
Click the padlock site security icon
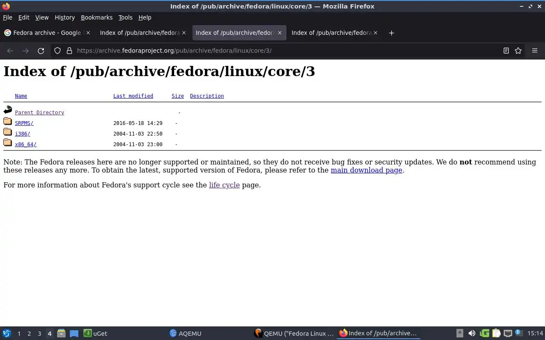69,51
